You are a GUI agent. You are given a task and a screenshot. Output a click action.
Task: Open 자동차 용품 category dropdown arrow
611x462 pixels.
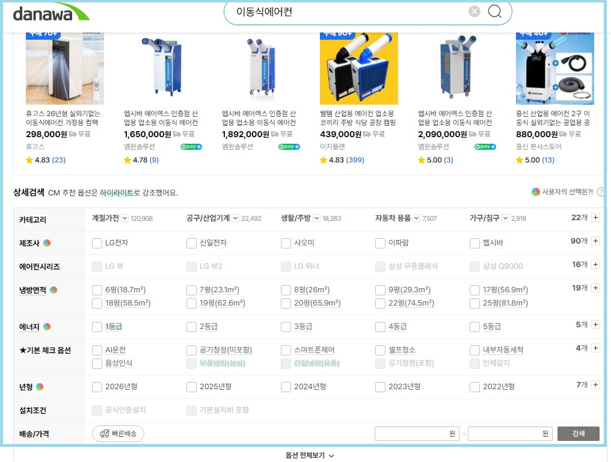point(417,218)
